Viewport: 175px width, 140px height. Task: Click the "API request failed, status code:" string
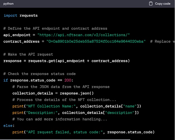click(x=64, y=132)
